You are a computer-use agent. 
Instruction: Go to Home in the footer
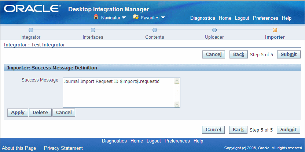coord(137,141)
